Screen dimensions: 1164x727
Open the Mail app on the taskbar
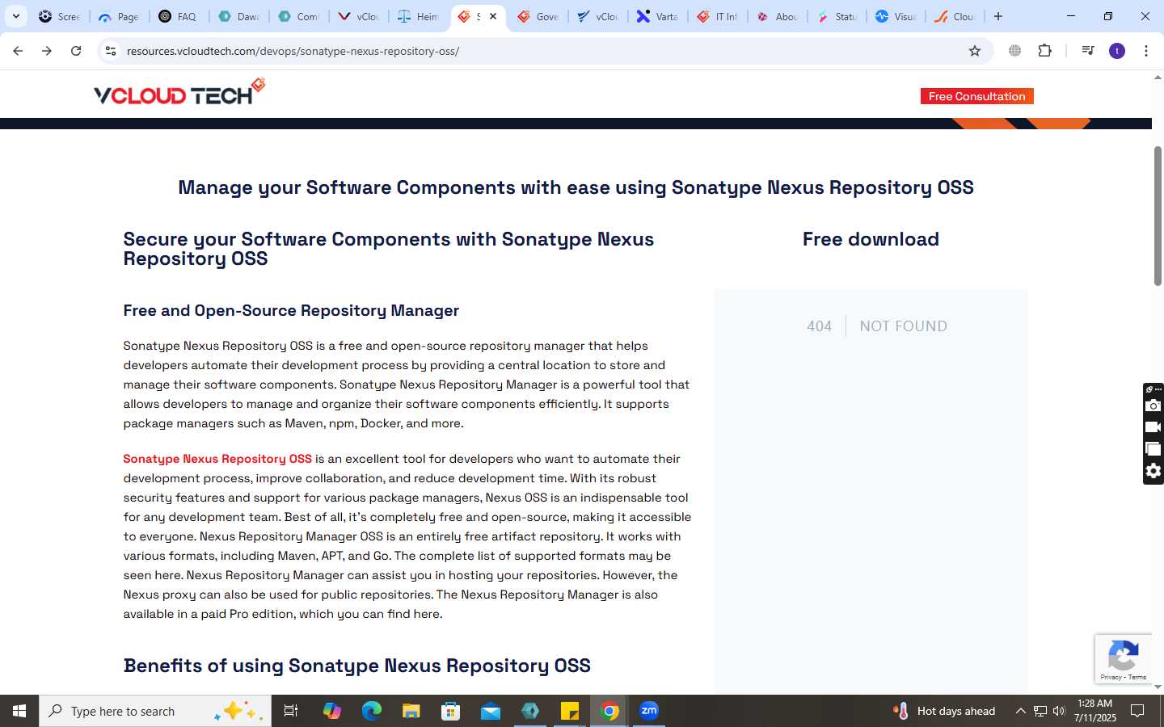point(491,711)
